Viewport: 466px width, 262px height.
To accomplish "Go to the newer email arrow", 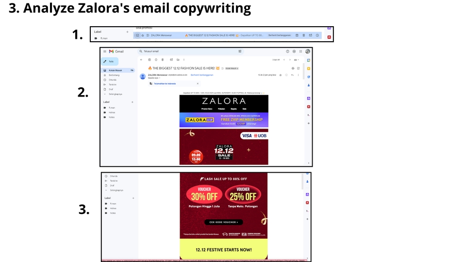I will tap(284, 60).
